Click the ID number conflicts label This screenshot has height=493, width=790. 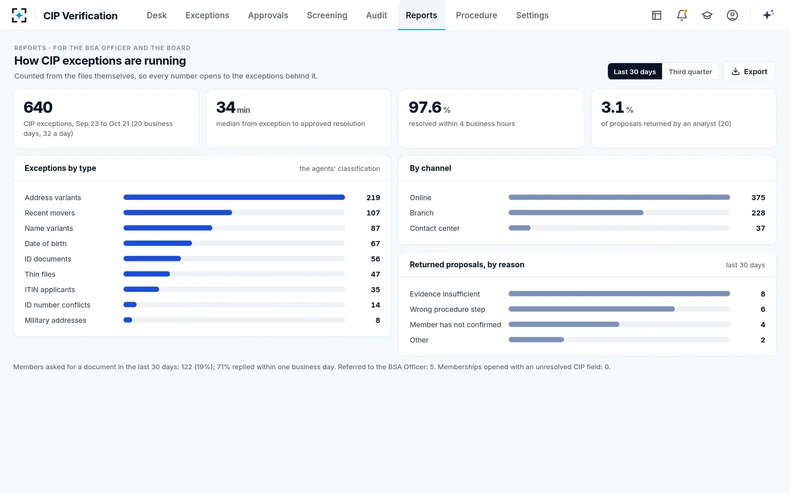tap(58, 305)
